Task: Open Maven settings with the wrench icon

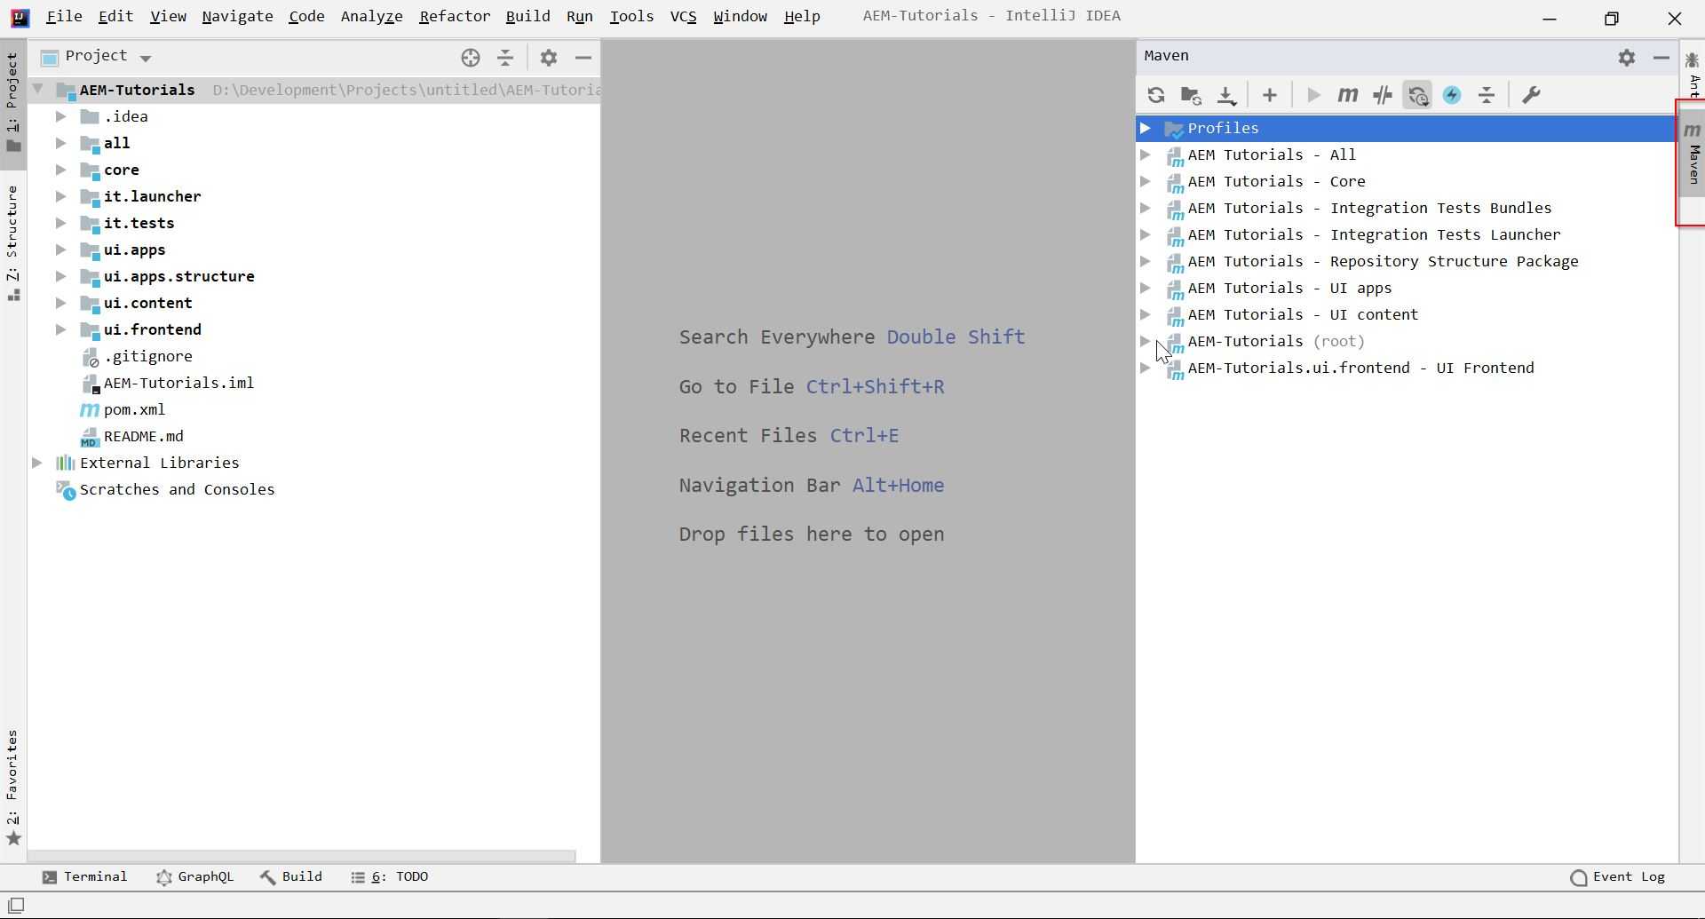Action: 1532,95
